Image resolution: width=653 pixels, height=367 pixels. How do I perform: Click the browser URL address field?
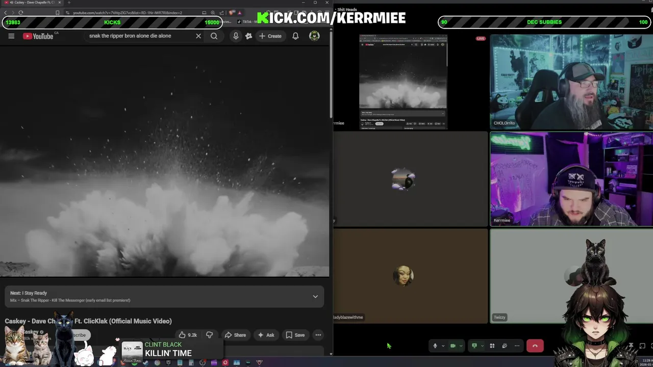point(128,13)
